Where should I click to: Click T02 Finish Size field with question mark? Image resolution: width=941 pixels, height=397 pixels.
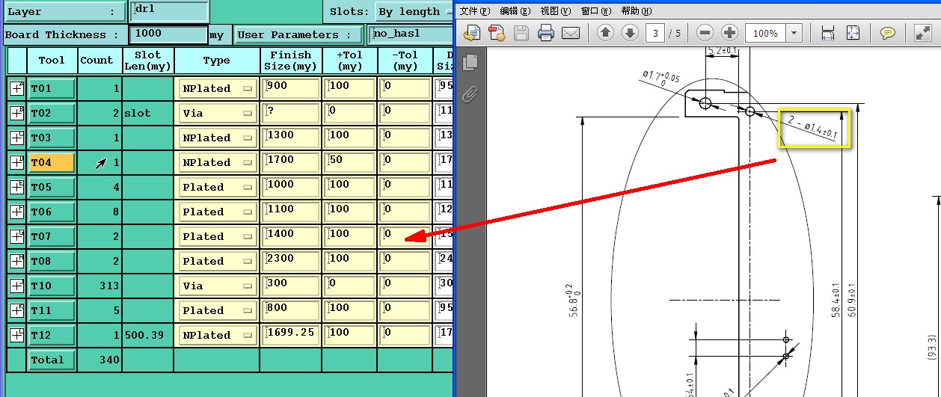pyautogui.click(x=291, y=113)
